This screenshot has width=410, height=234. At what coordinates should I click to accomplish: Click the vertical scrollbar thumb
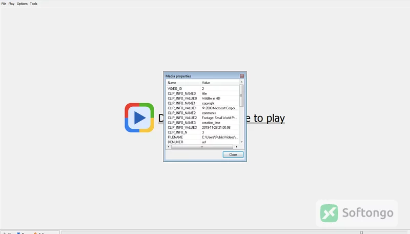click(x=241, y=95)
